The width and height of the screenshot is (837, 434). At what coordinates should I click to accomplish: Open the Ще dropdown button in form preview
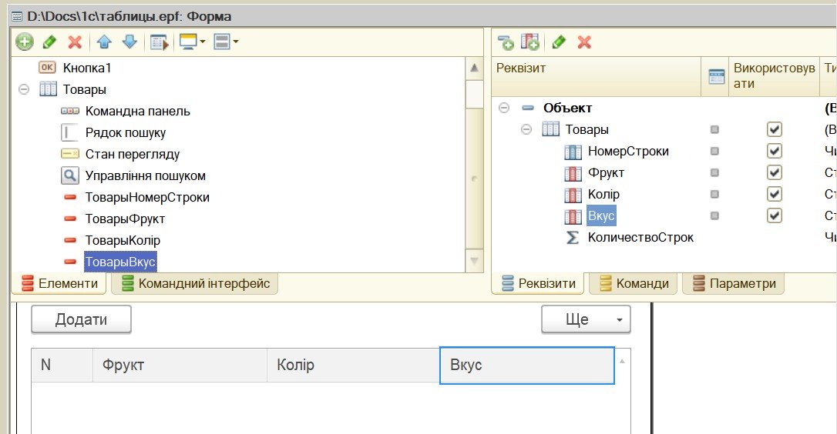click(x=586, y=319)
